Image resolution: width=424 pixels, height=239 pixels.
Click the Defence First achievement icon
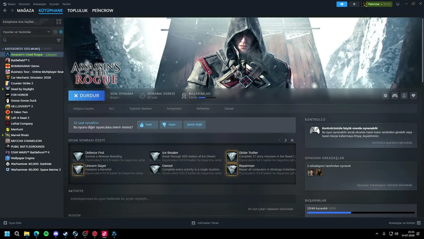coord(78,156)
